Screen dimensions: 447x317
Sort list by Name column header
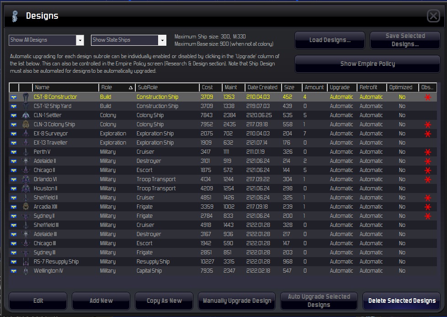click(65, 87)
